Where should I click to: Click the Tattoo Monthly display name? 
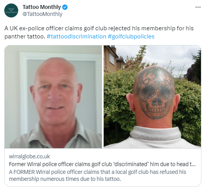42,7
